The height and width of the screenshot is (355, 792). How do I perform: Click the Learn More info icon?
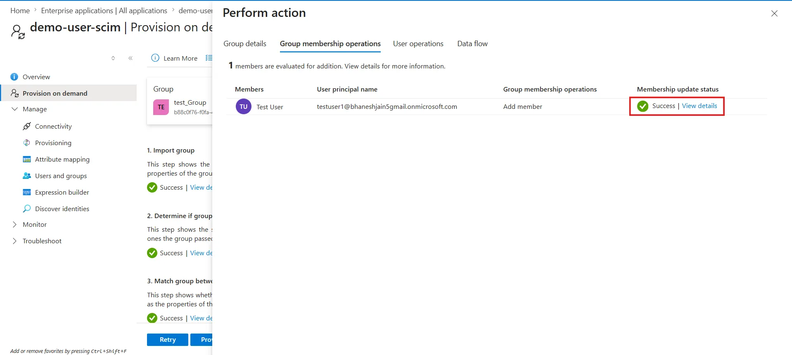pyautogui.click(x=155, y=58)
